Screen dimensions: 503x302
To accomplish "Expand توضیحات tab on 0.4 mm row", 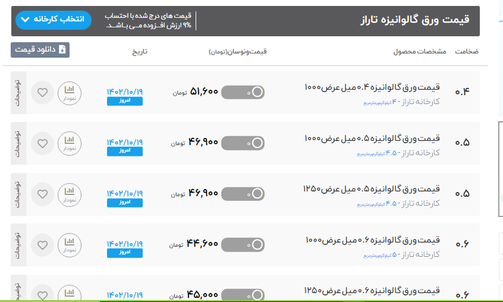I will pos(17,93).
